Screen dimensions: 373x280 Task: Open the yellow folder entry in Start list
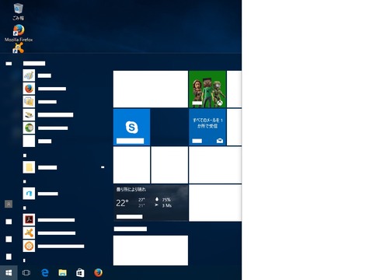40,167
